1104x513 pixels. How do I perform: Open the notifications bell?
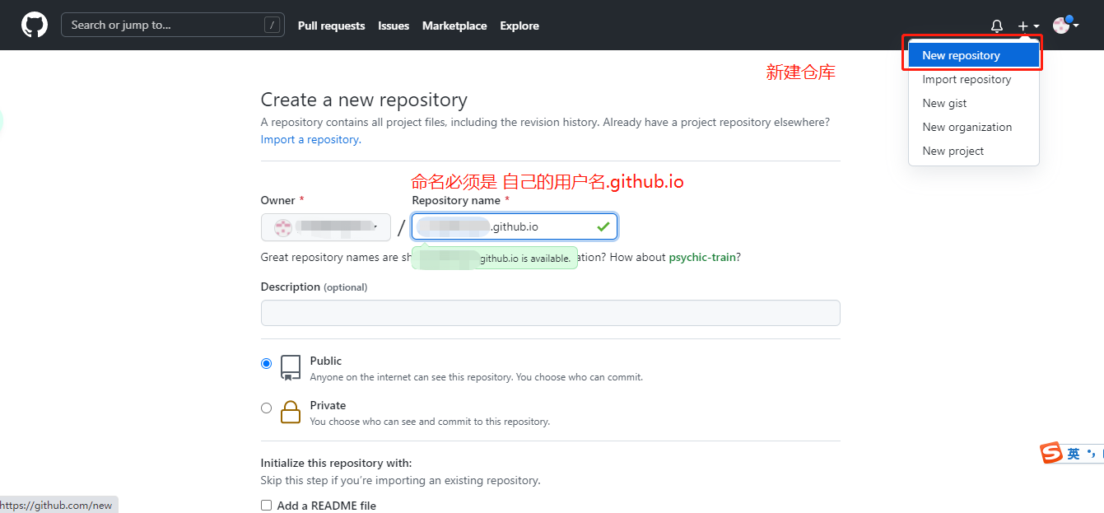pos(996,26)
